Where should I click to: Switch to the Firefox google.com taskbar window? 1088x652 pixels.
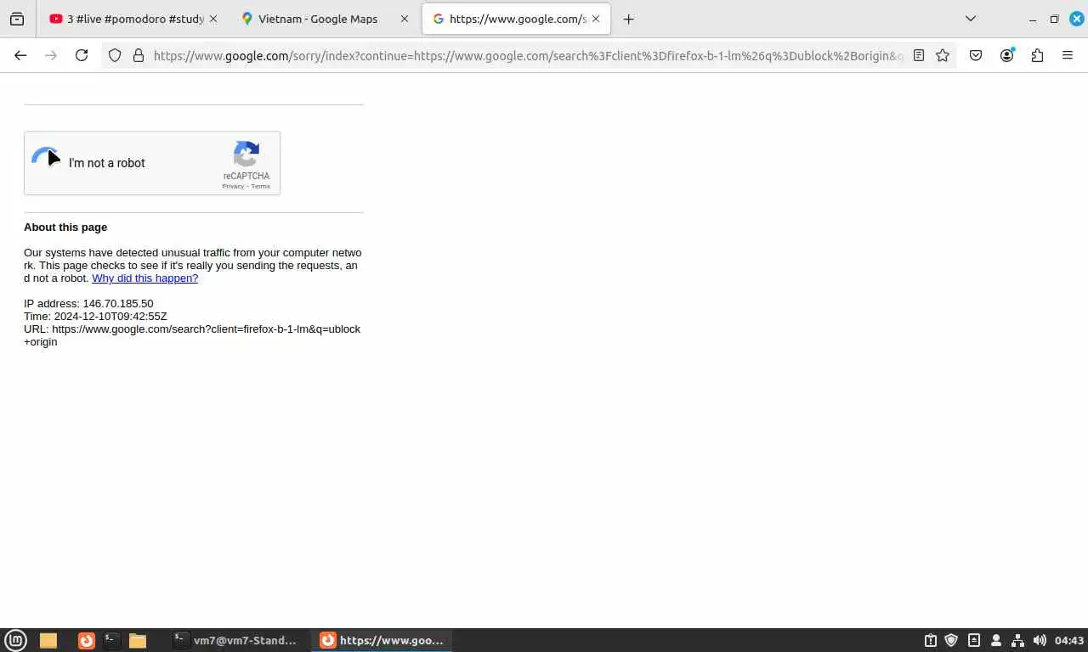[x=382, y=640]
